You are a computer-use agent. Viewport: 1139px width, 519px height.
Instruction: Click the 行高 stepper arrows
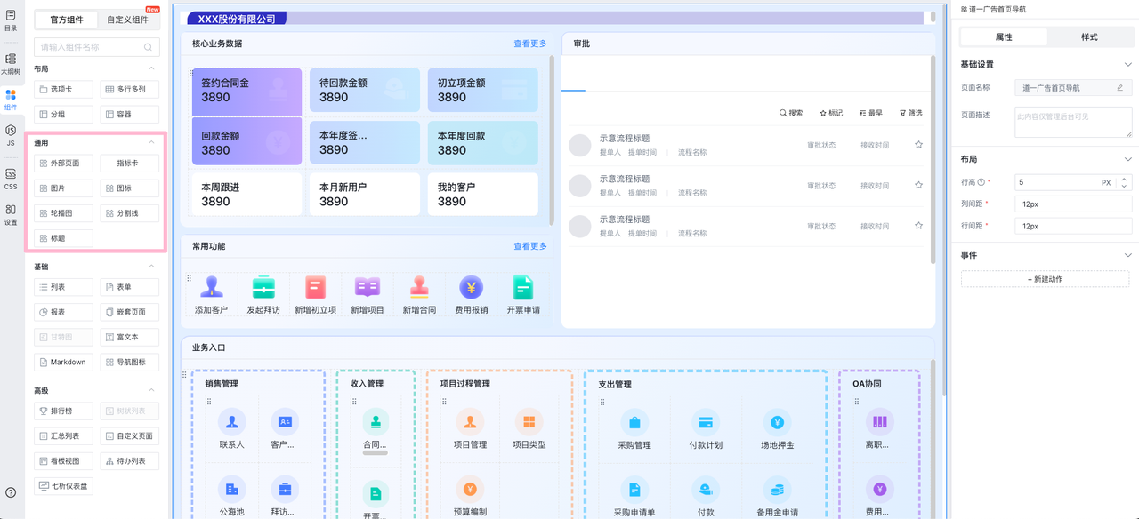[x=1125, y=182]
